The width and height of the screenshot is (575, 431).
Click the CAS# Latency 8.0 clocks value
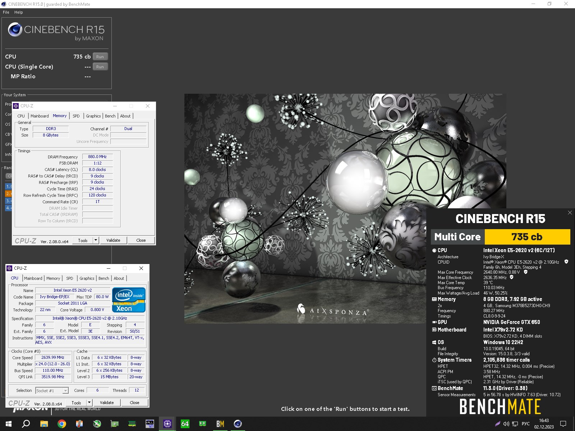97,170
